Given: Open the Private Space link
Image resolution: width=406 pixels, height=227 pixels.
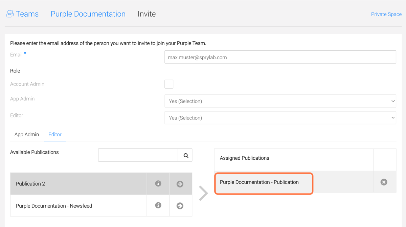Looking at the screenshot, I should 386,14.
